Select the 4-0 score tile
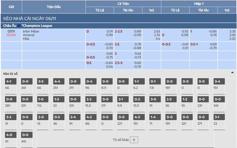This screenshot has width=237, height=148. [9, 135]
